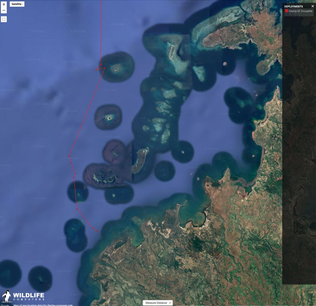Close the Deployments panel

313,6
